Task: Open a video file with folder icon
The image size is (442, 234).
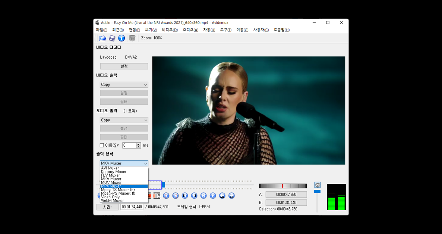Action: pyautogui.click(x=103, y=38)
